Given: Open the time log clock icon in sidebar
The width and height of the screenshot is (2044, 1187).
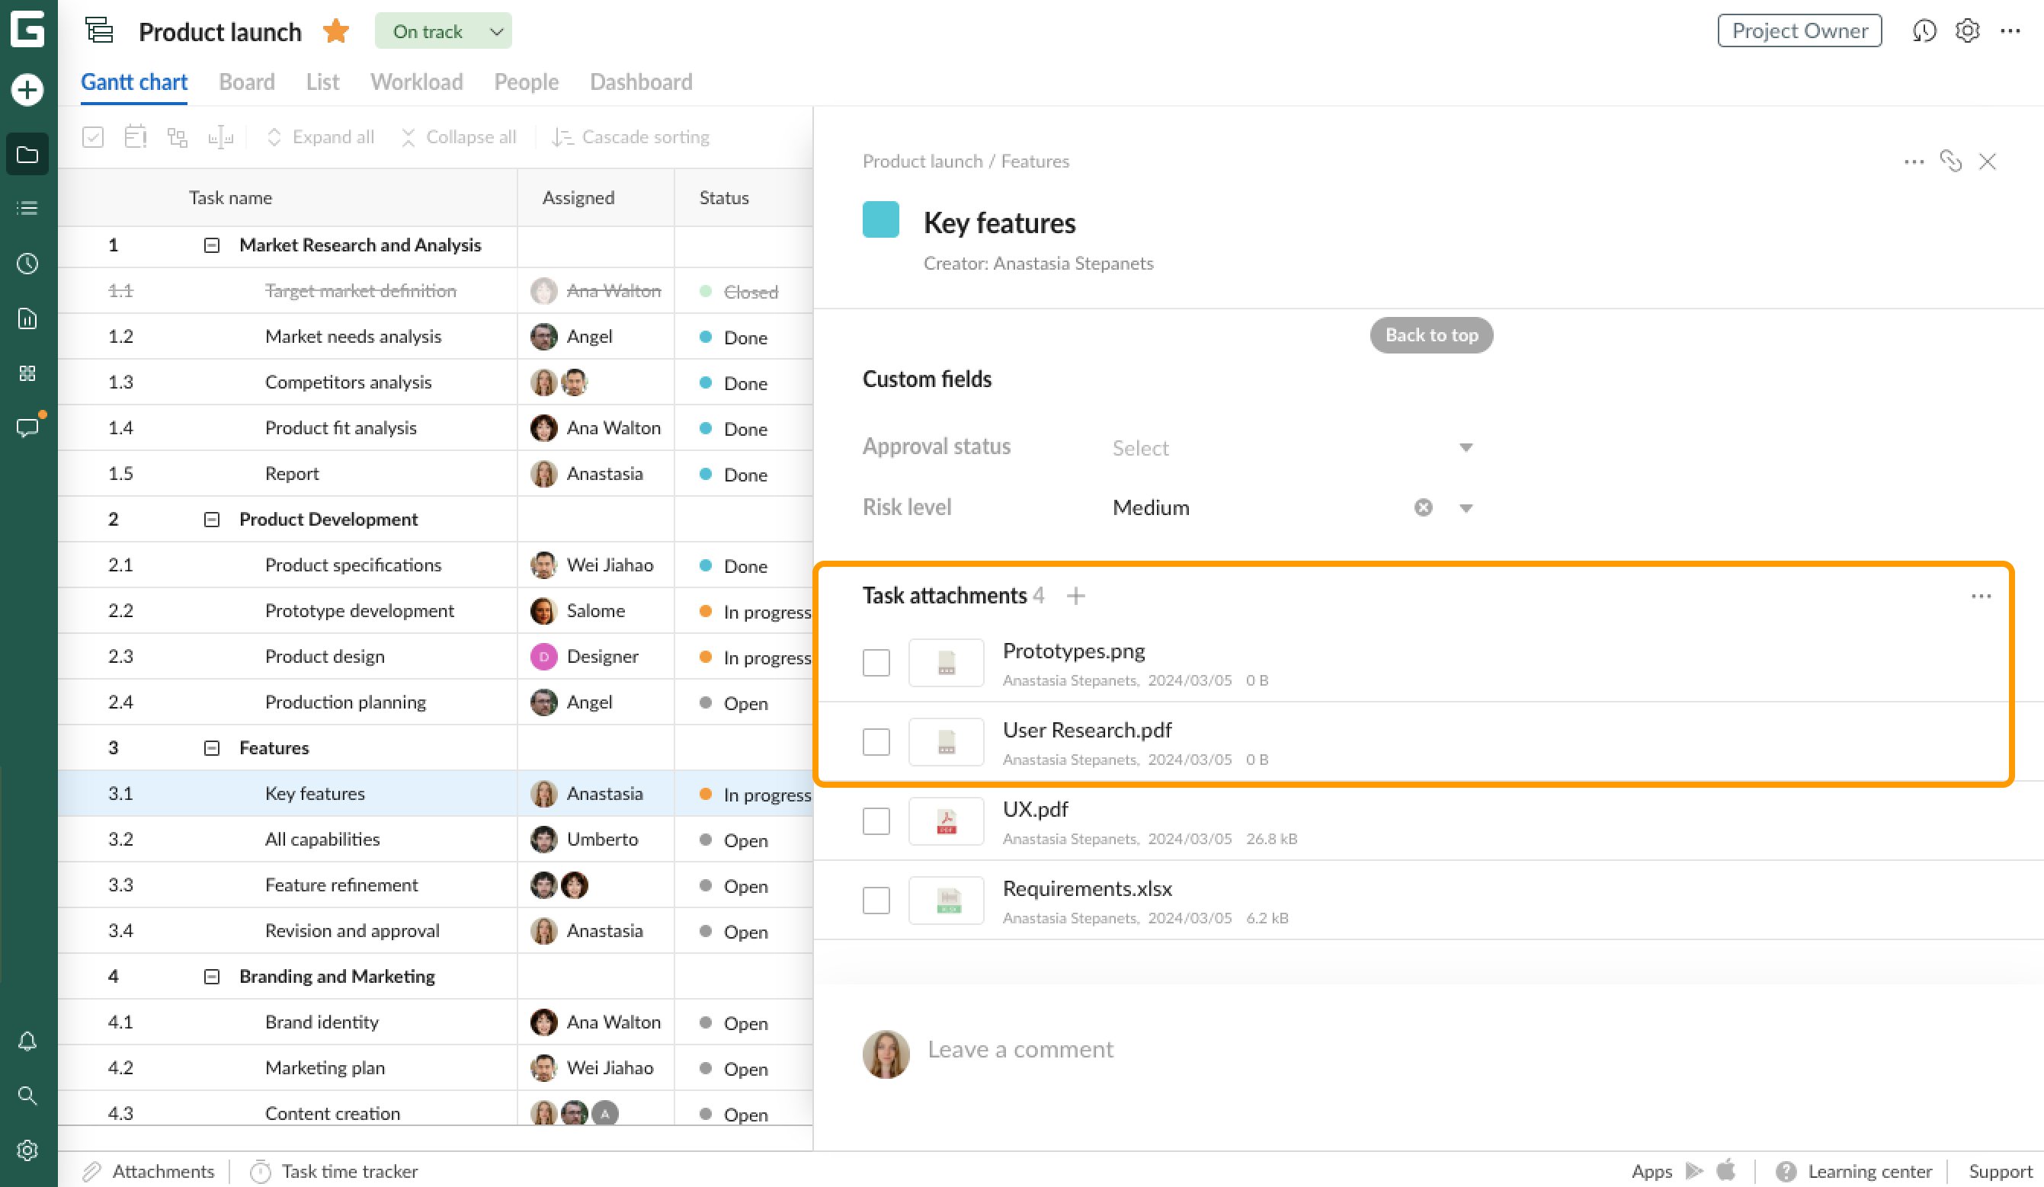Looking at the screenshot, I should tap(27, 263).
